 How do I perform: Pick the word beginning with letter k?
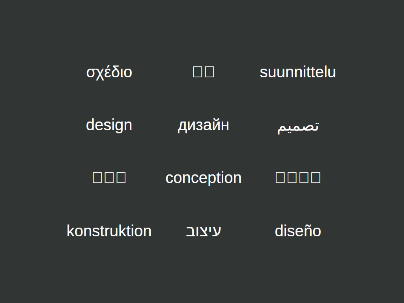pos(109,231)
